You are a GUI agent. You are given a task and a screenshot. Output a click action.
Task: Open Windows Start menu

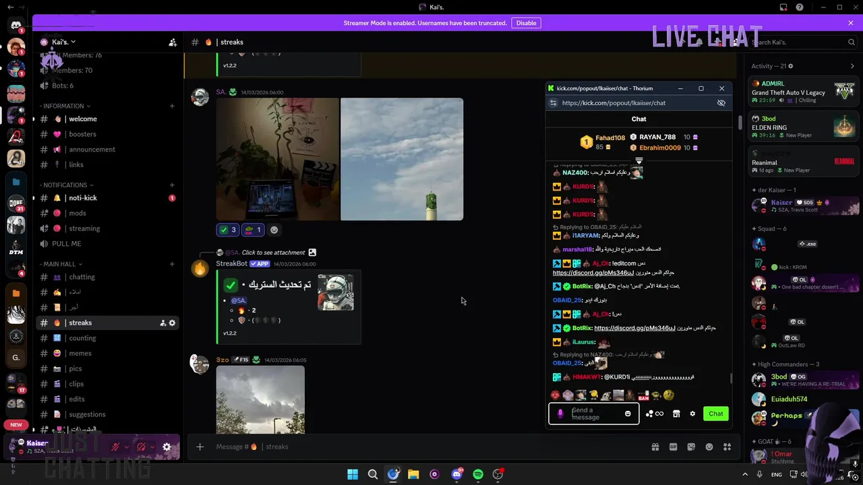tap(353, 474)
